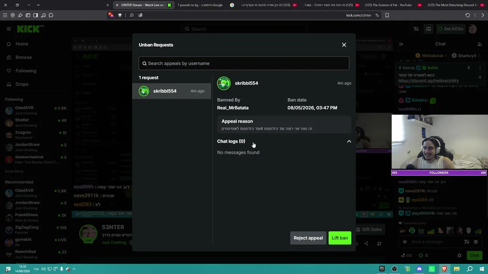Click the Brave Rewards triangle icon
This screenshot has height=274, width=488.
(111, 15)
